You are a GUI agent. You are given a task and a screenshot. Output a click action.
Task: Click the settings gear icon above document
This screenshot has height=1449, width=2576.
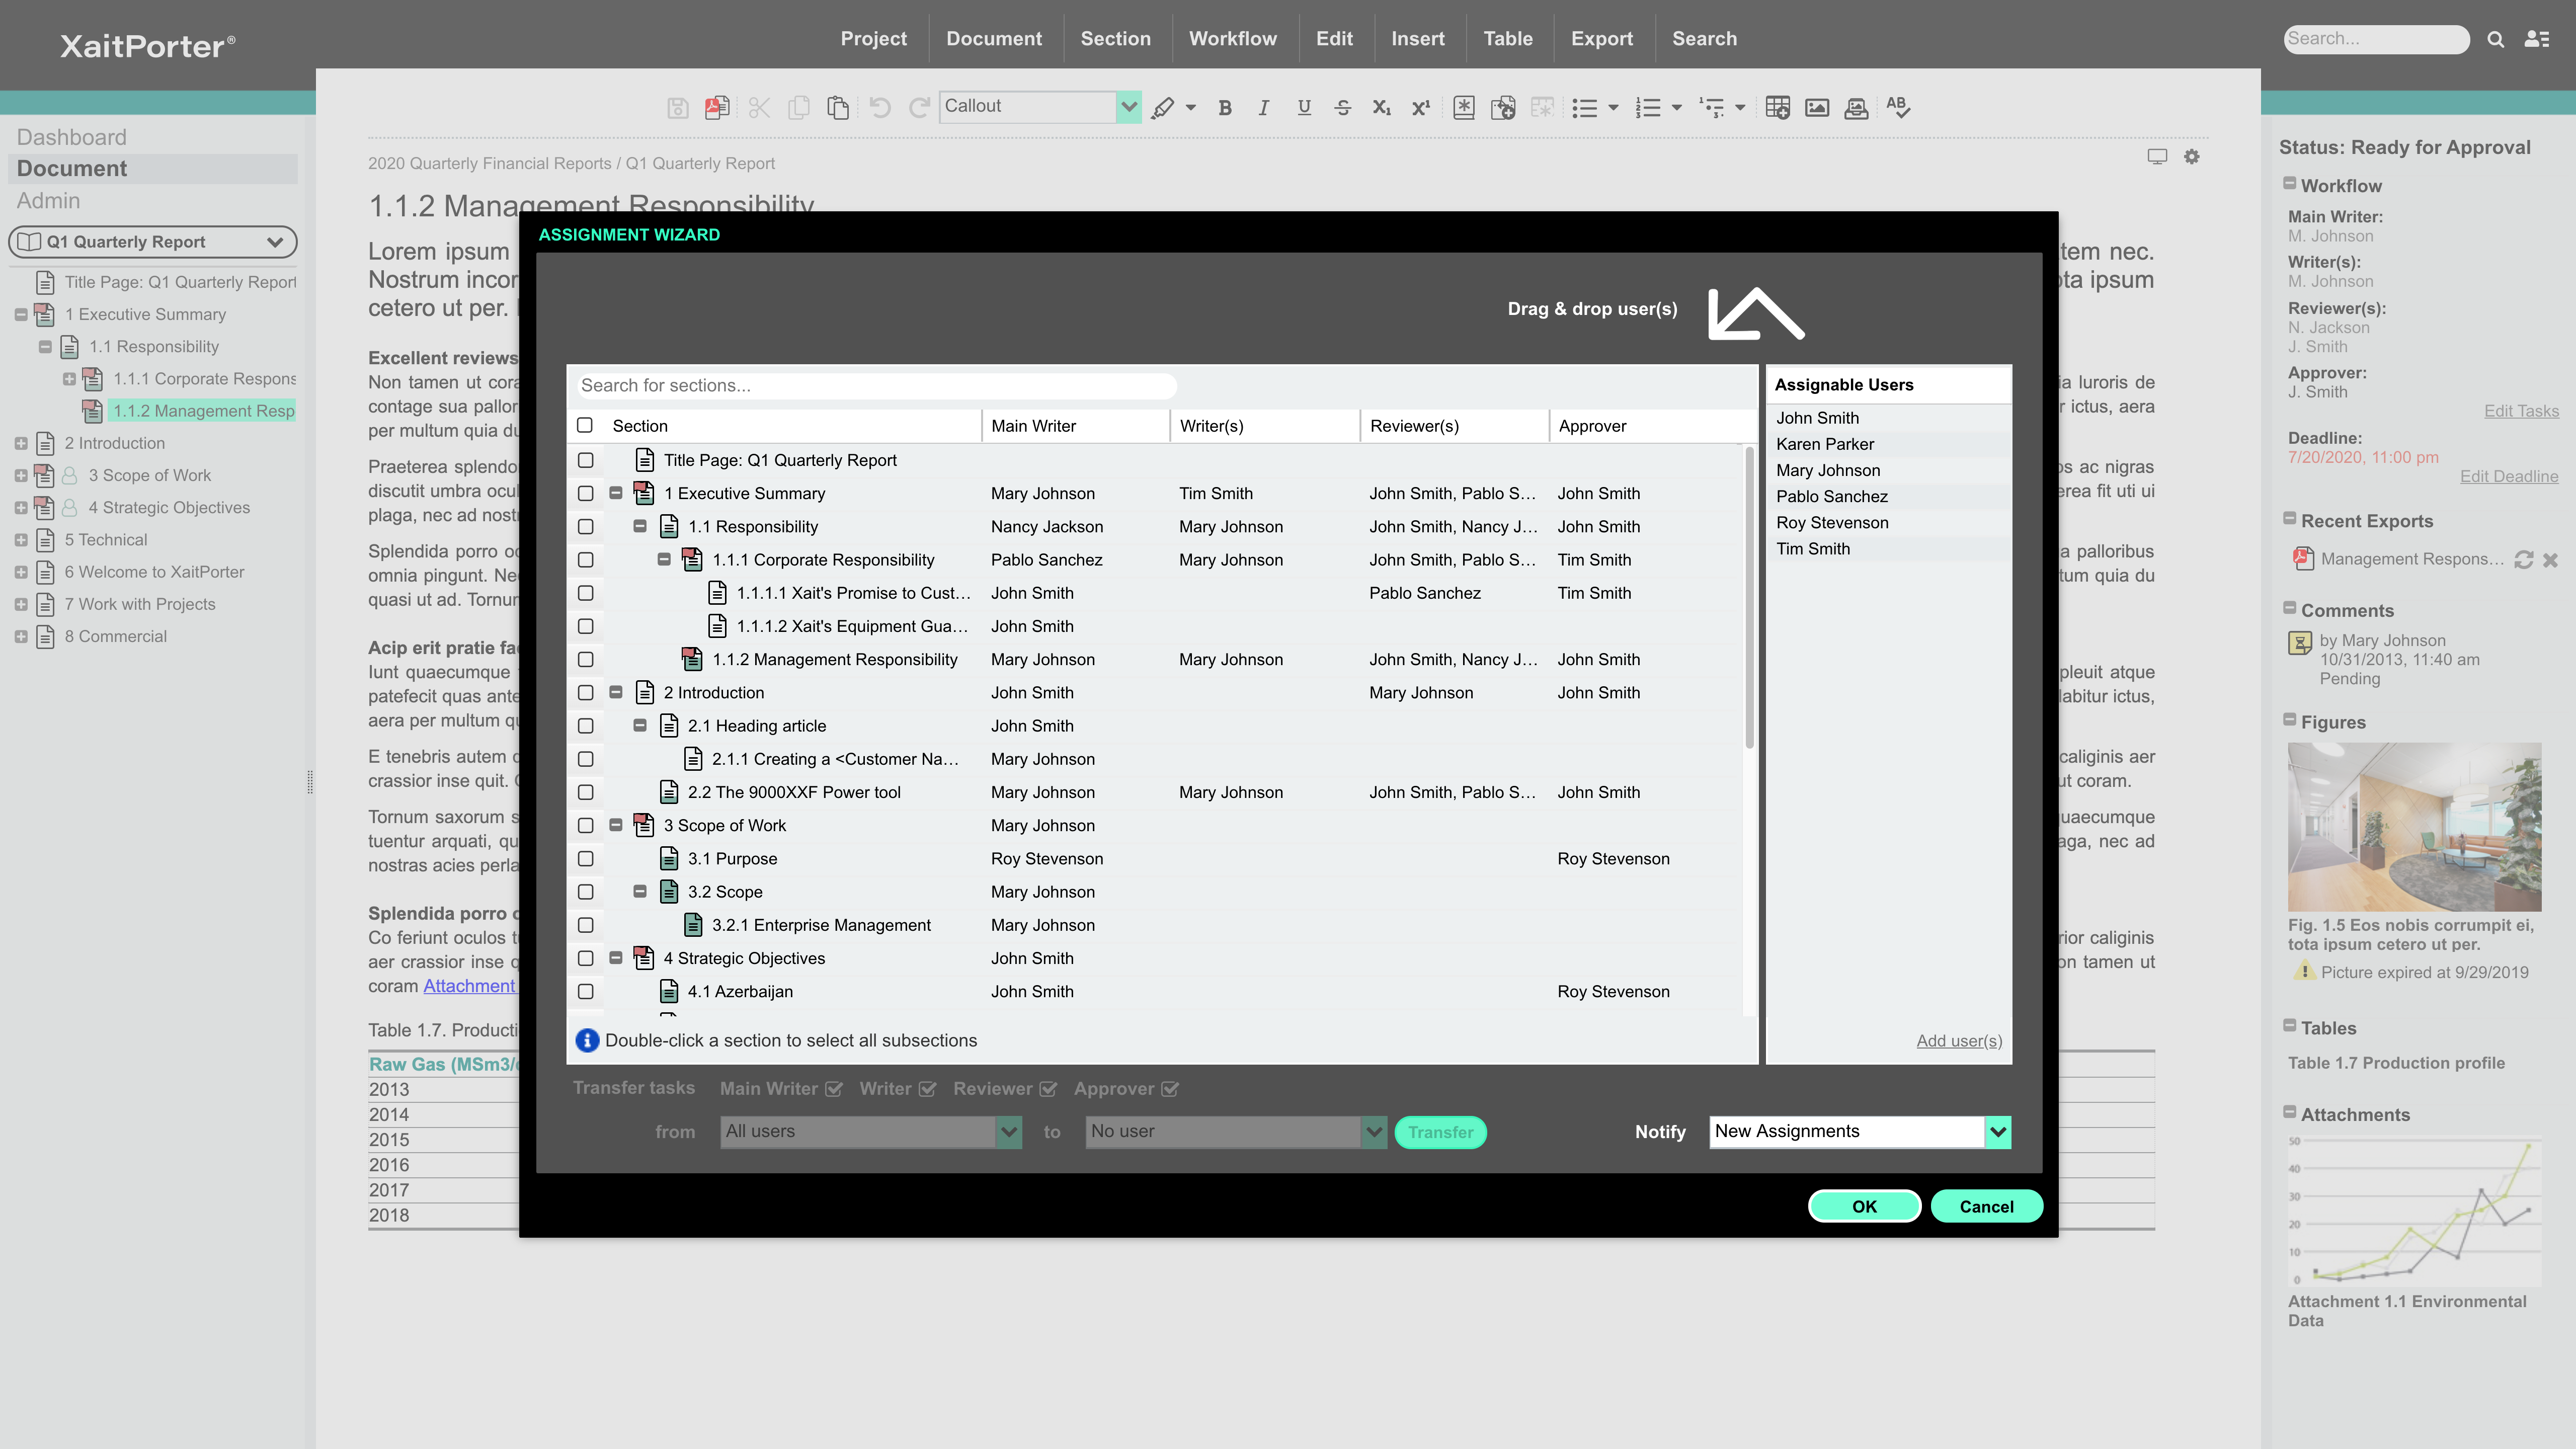2191,156
